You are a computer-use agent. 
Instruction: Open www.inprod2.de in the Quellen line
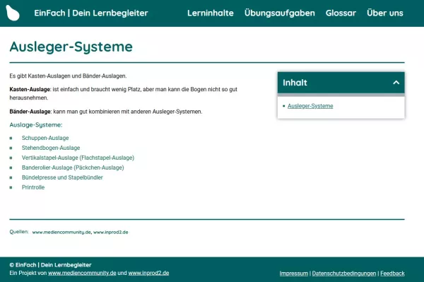(111, 233)
